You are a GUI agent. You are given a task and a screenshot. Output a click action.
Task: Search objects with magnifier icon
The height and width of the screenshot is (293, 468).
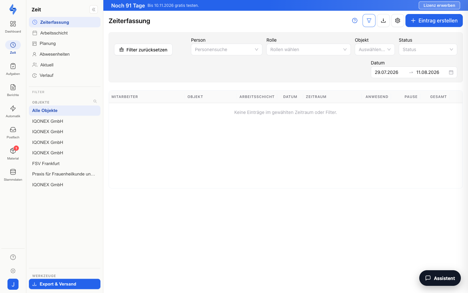[x=95, y=102]
